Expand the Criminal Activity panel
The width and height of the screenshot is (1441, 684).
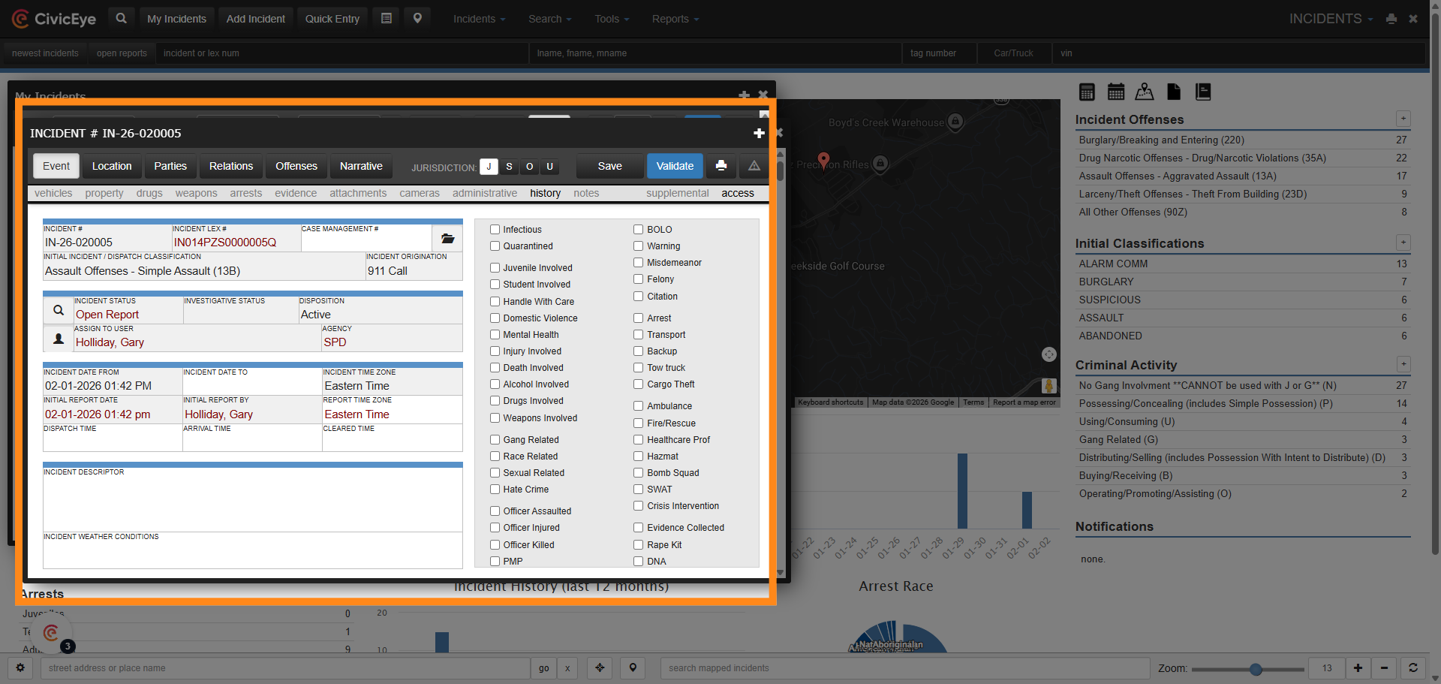pos(1403,364)
